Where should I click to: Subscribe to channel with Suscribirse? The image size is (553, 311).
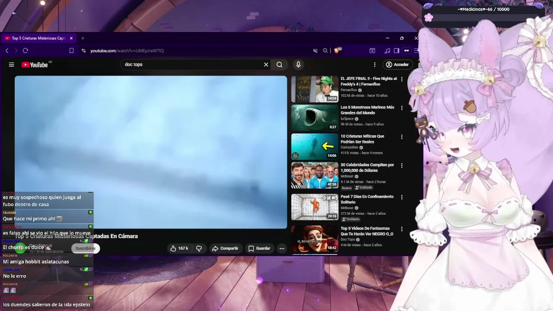click(x=86, y=248)
